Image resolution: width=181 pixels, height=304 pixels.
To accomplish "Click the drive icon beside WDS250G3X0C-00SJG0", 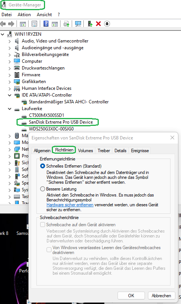I will (24, 130).
